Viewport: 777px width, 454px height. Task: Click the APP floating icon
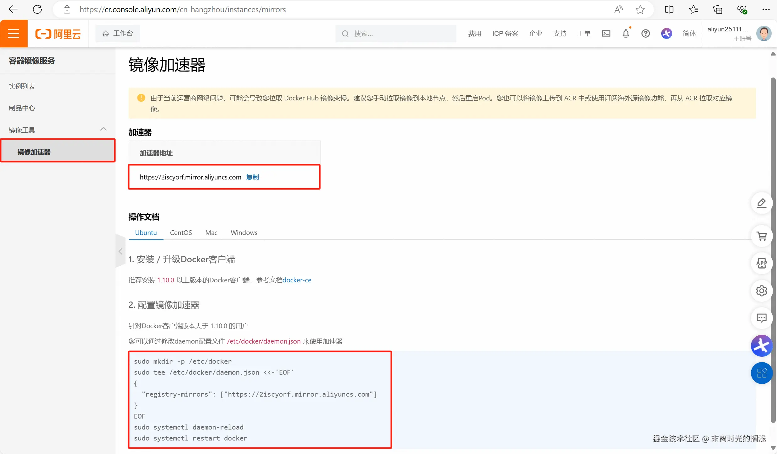click(762, 263)
